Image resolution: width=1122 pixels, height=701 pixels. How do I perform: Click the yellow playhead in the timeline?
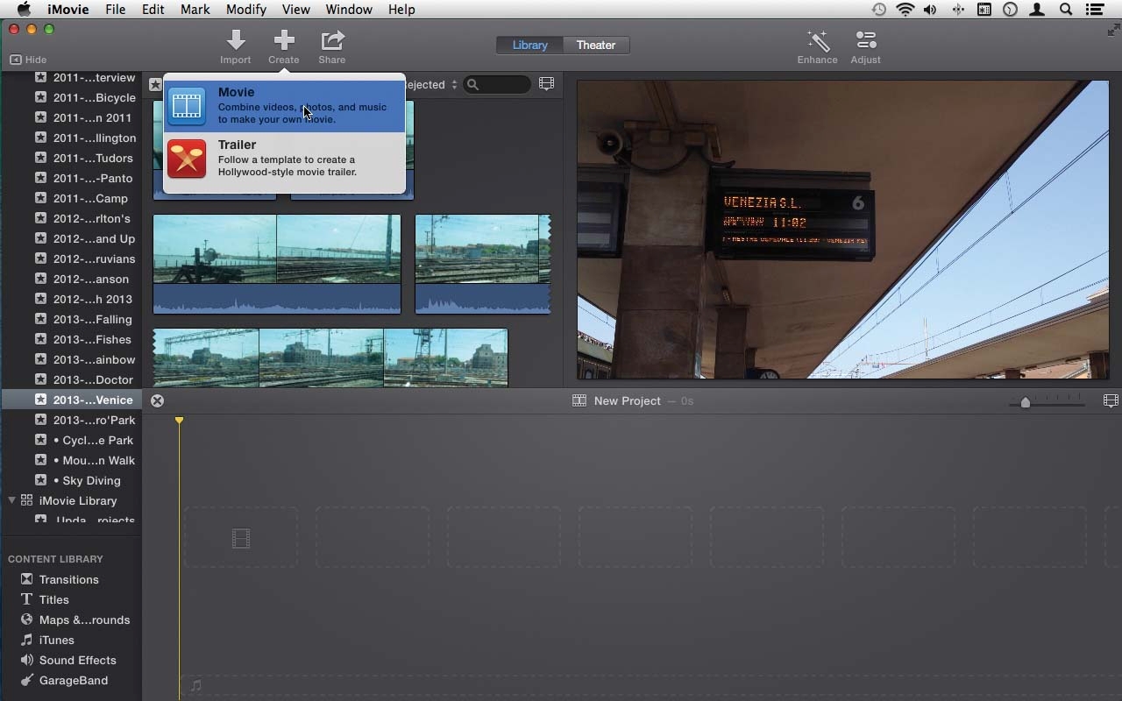click(179, 421)
